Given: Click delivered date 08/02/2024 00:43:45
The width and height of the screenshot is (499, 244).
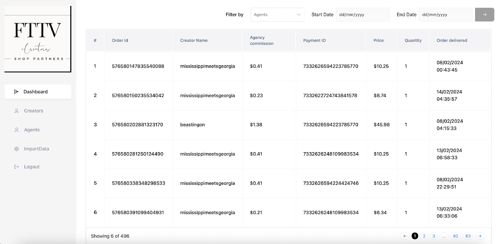Looking at the screenshot, I should (x=450, y=66).
